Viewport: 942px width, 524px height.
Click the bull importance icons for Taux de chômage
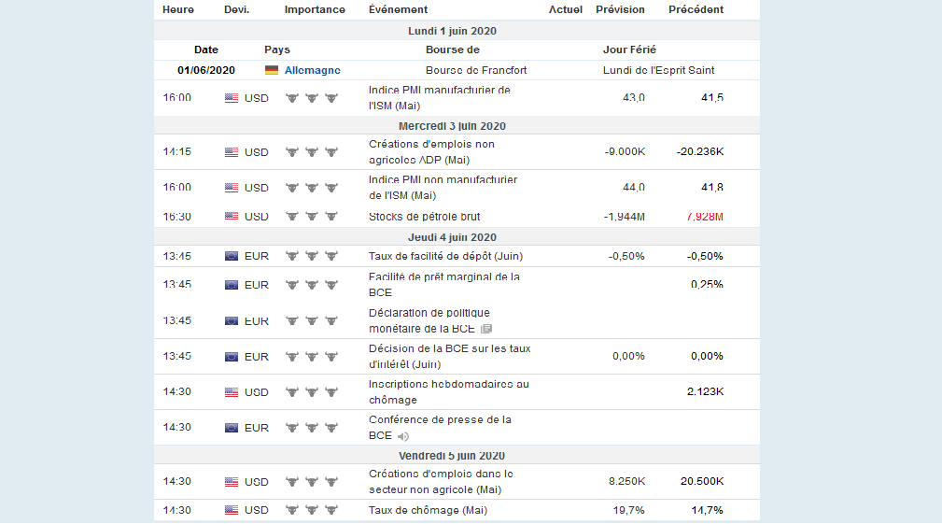pos(311,510)
